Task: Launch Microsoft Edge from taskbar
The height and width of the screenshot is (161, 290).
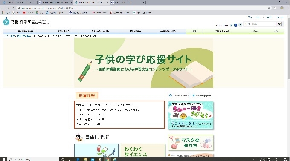Action: click(78, 159)
